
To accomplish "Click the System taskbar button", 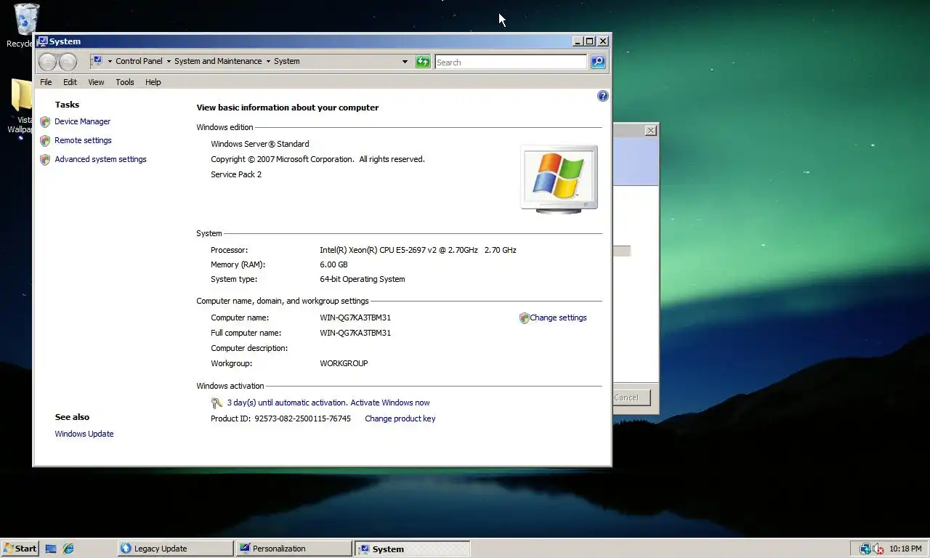I will (412, 549).
